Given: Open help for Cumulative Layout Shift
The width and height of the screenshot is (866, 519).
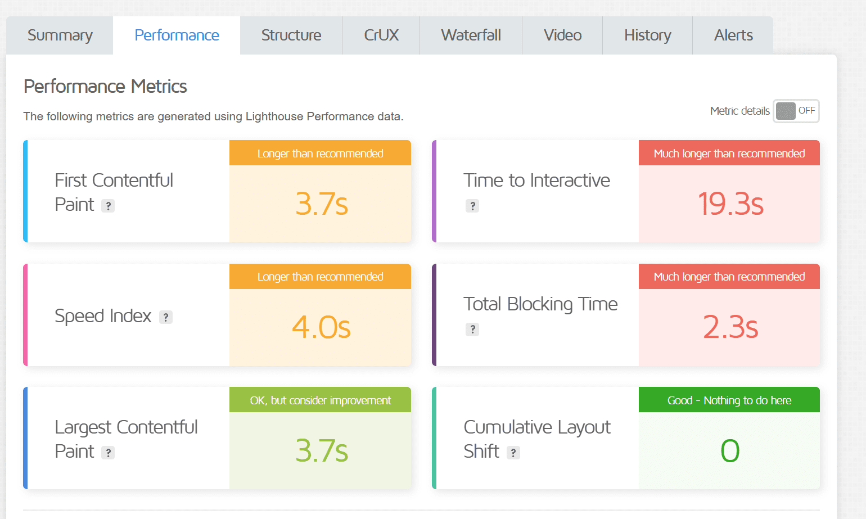Looking at the screenshot, I should 512,452.
